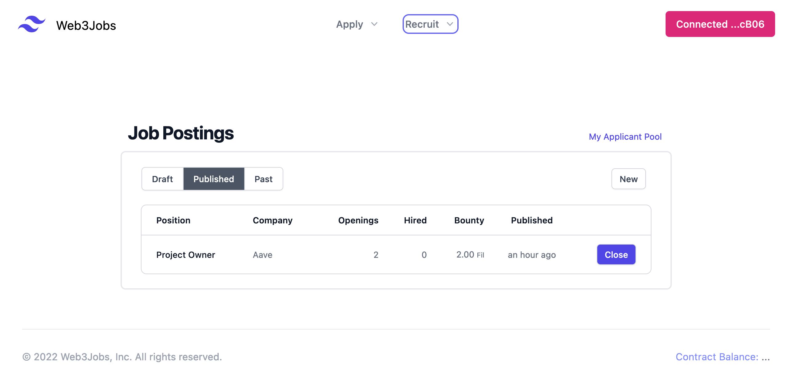Expand the Recruit navigation dropdown

point(431,24)
